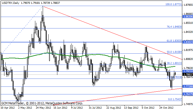Click the 1.80820 price axis value
193x110 pixels.
pos(188,59)
